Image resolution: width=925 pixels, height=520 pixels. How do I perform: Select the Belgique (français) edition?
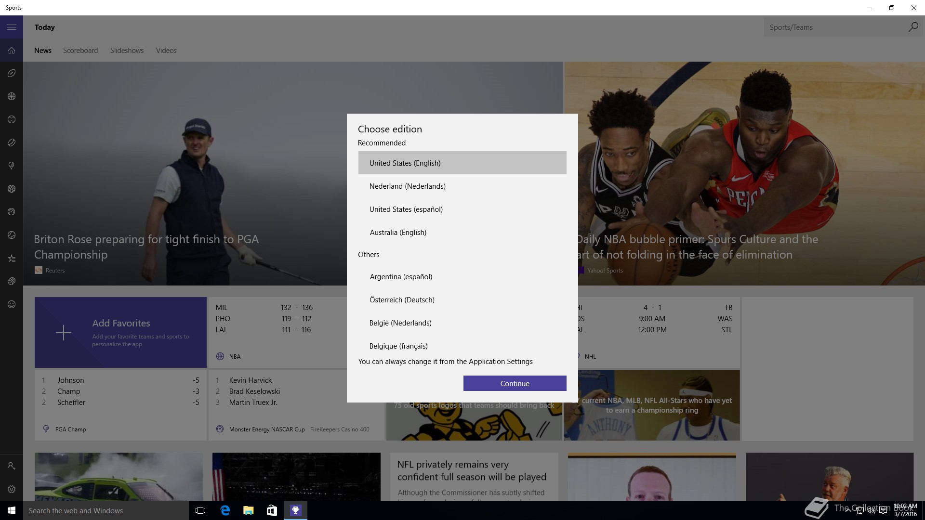coord(462,346)
